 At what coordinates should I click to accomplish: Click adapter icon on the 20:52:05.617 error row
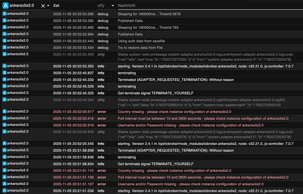(5, 112)
